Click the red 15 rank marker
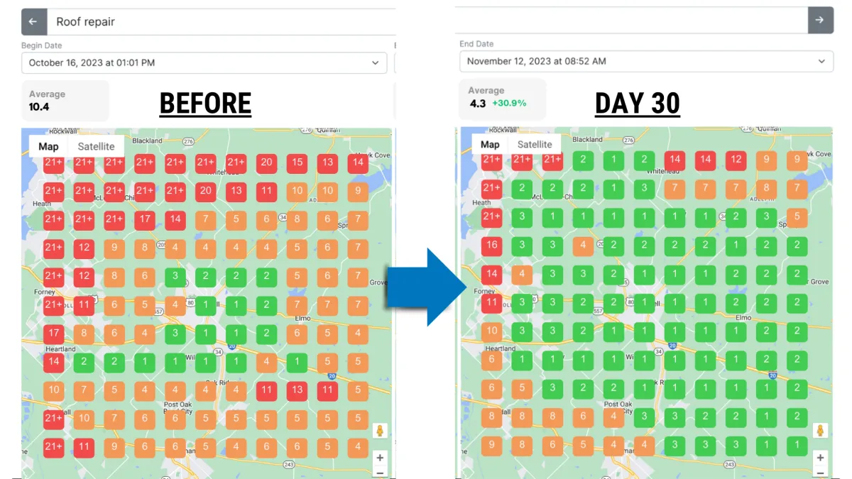 pyautogui.click(x=297, y=163)
